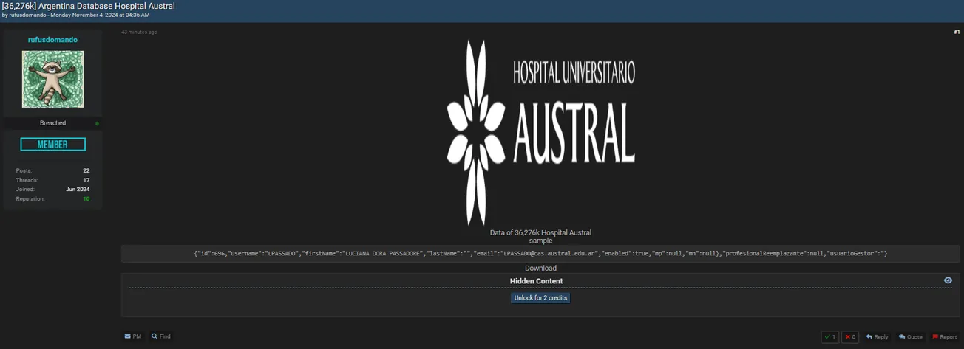
Task: Open the #1 post permalink
Action: pos(957,32)
